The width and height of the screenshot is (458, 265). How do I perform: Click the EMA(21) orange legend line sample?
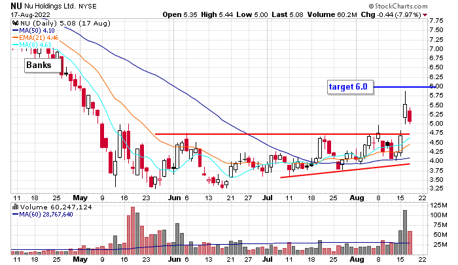point(16,38)
